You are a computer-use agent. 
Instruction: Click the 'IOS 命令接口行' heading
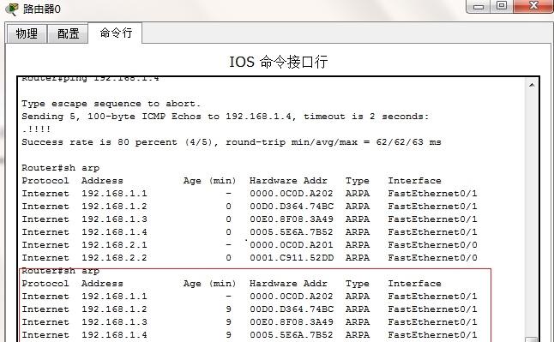279,62
